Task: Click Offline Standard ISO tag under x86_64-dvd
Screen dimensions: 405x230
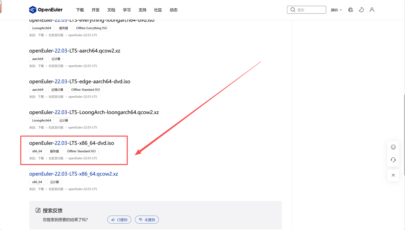Action: tap(81, 151)
